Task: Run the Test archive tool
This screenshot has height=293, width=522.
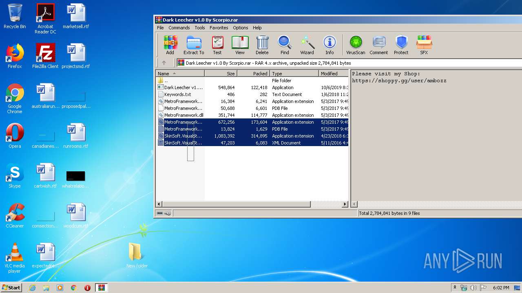Action: coord(217,45)
